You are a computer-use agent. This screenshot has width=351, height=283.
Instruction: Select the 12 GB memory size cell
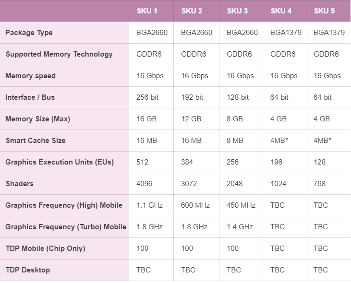(191, 119)
